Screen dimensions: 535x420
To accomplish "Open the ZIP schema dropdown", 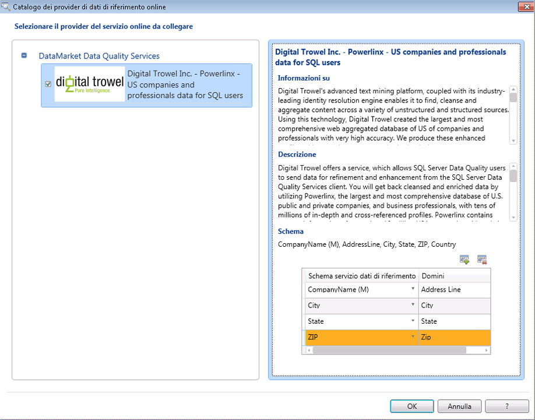I will point(413,337).
